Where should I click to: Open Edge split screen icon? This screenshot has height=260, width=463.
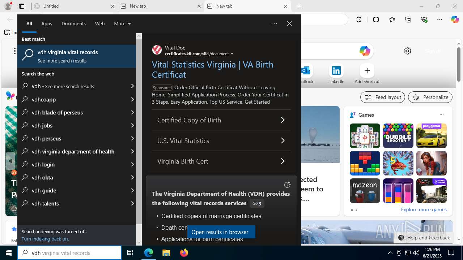tap(376, 19)
